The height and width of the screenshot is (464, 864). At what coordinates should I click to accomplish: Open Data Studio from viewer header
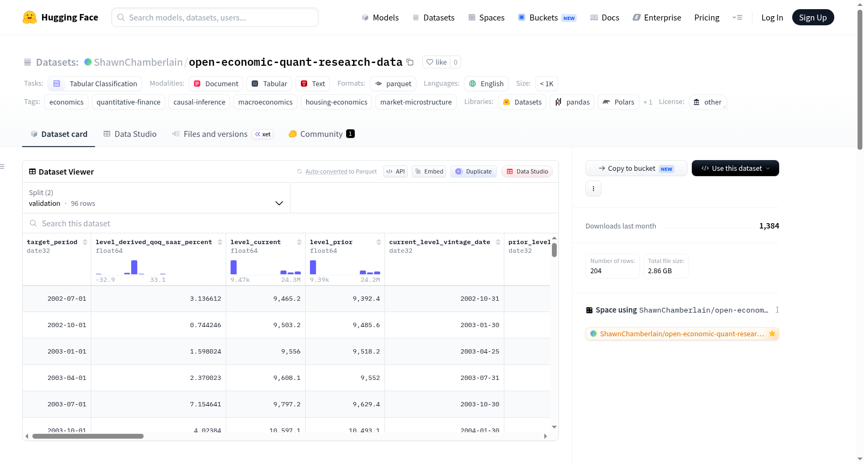(527, 171)
